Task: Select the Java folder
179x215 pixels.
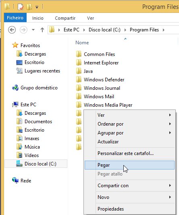Action: pyautogui.click(x=88, y=71)
